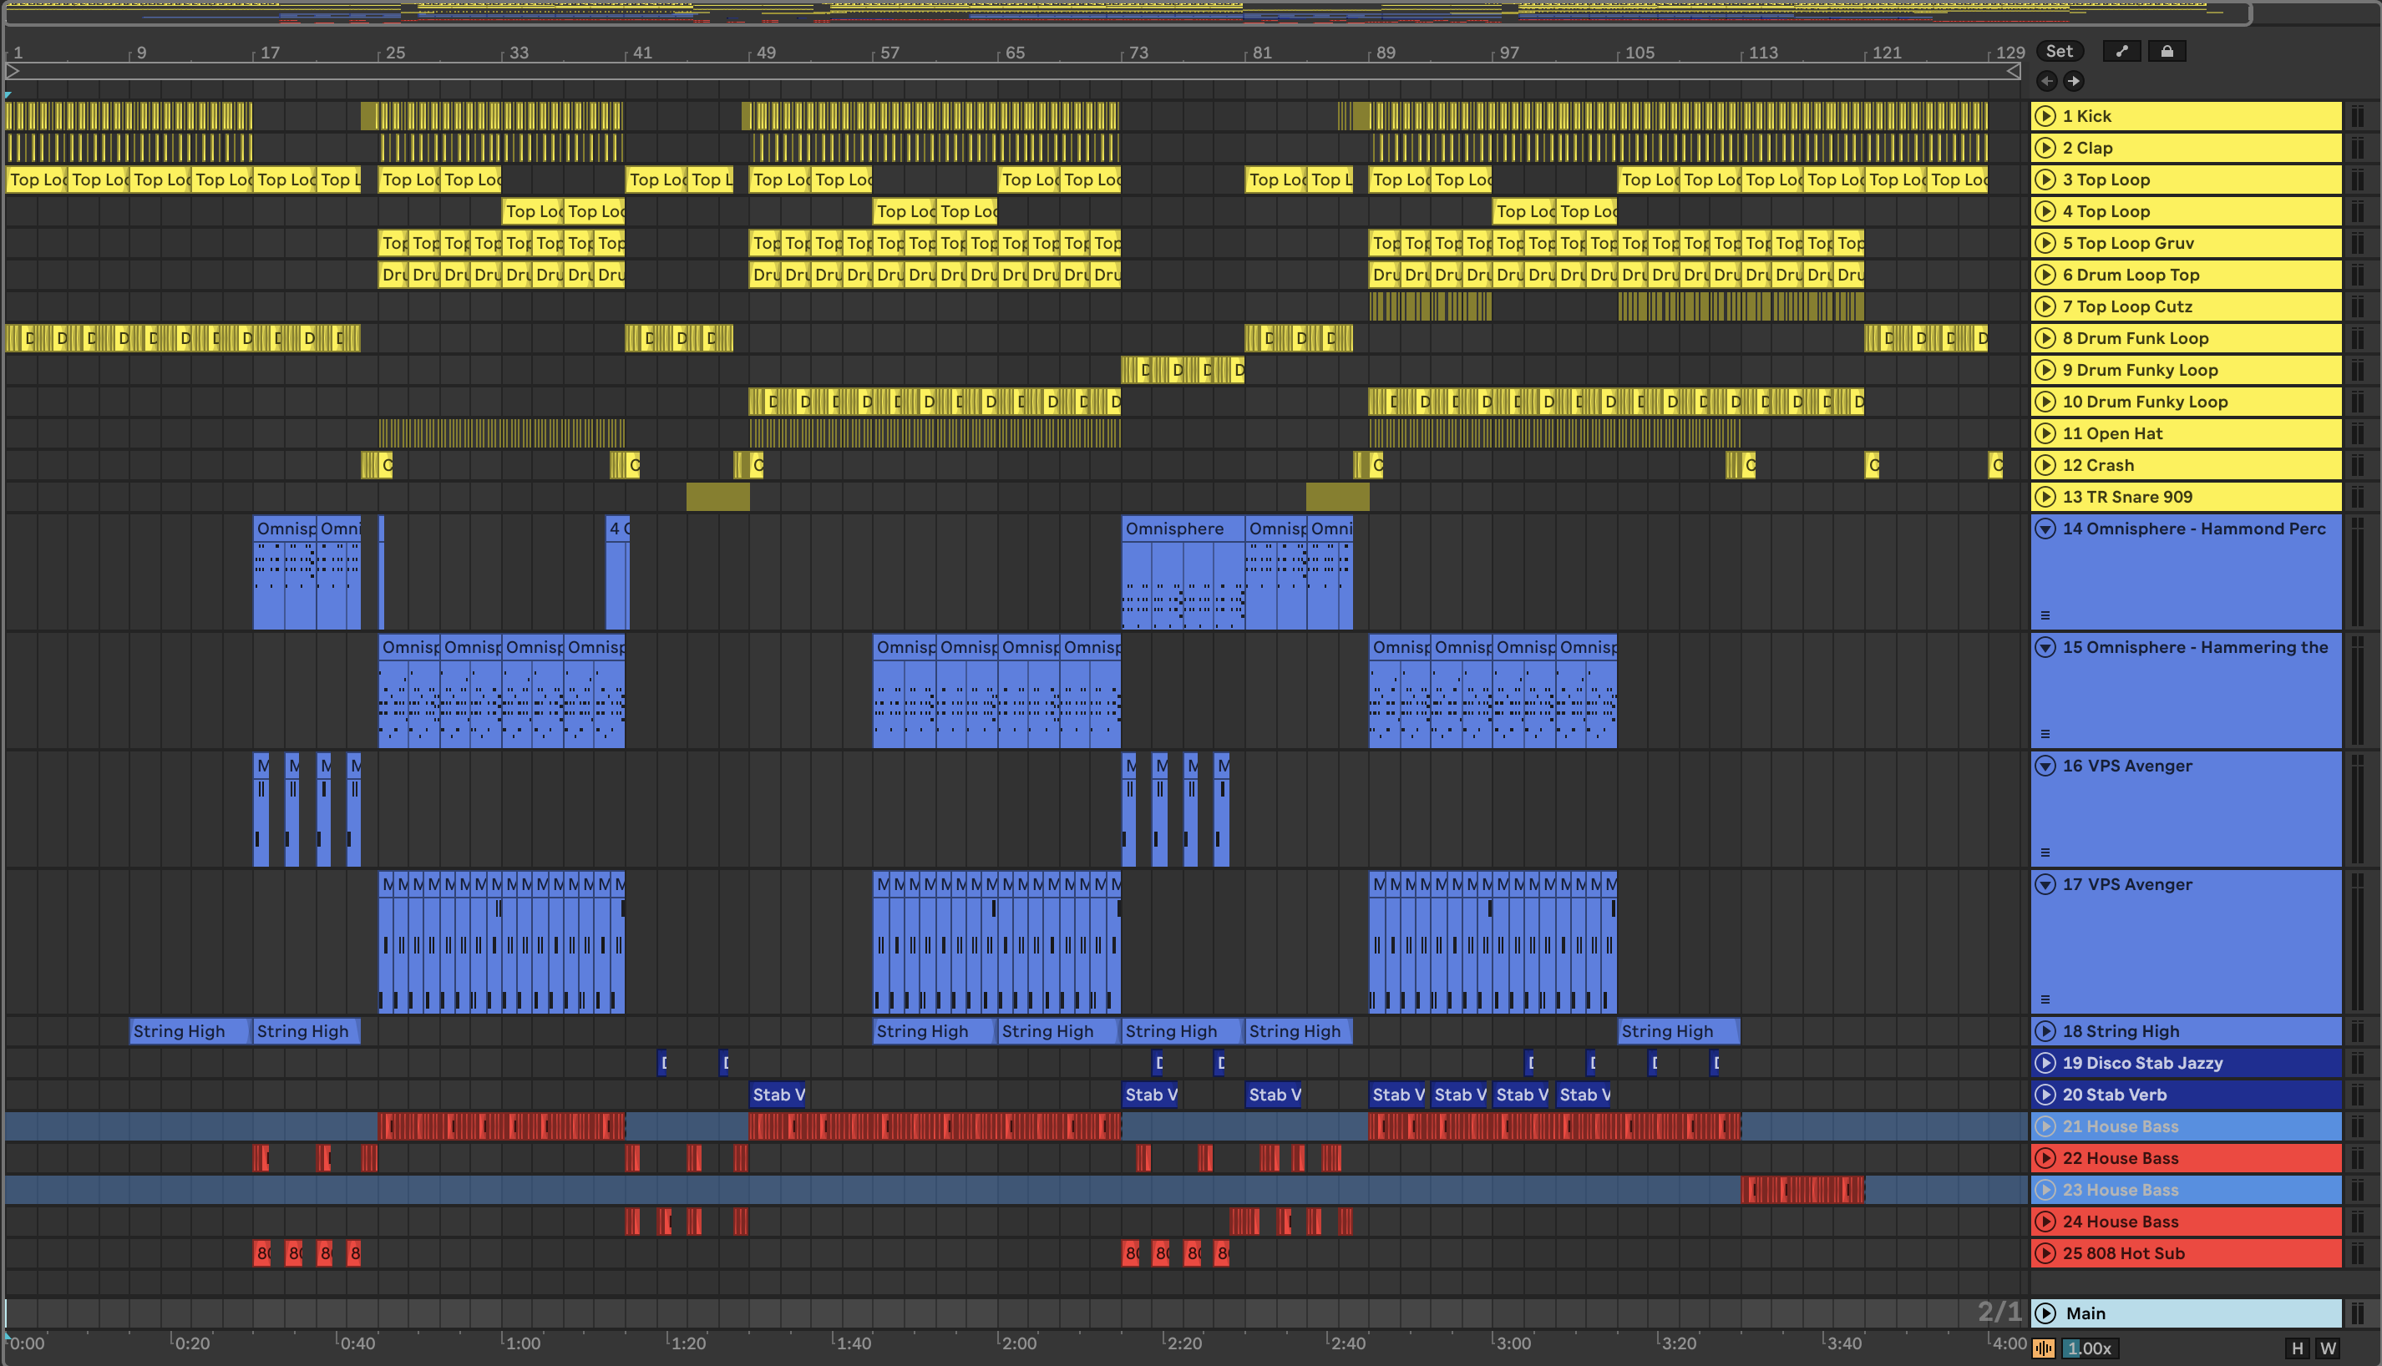Unfold the 19 Disco Stab Jazzy track
This screenshot has width=2382, height=1366.
(x=2045, y=1063)
